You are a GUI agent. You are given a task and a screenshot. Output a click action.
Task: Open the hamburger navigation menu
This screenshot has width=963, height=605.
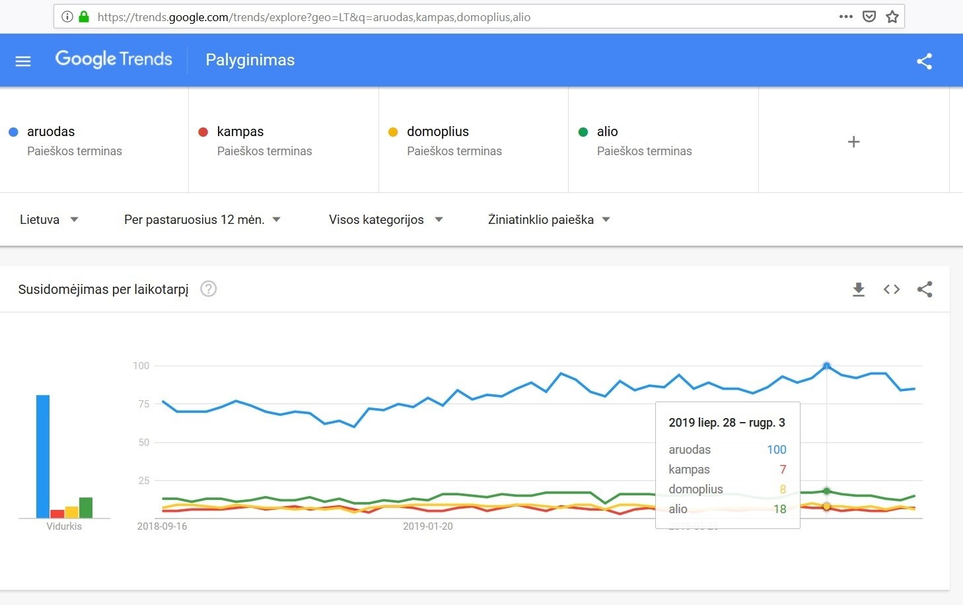pos(23,61)
